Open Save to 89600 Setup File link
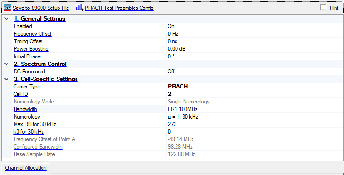Viewport: 344px width, 175px height. (41, 8)
